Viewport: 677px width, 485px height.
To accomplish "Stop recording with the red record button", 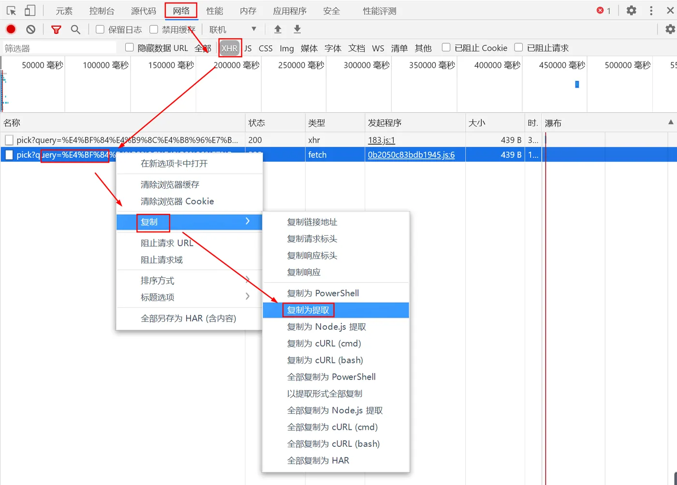I will point(11,30).
